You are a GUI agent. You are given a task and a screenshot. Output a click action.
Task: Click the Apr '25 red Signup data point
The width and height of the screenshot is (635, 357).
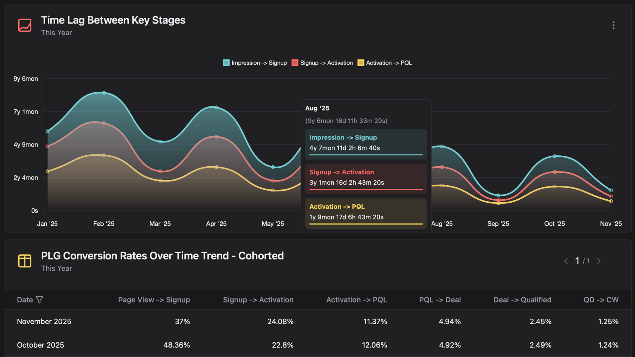(217, 137)
